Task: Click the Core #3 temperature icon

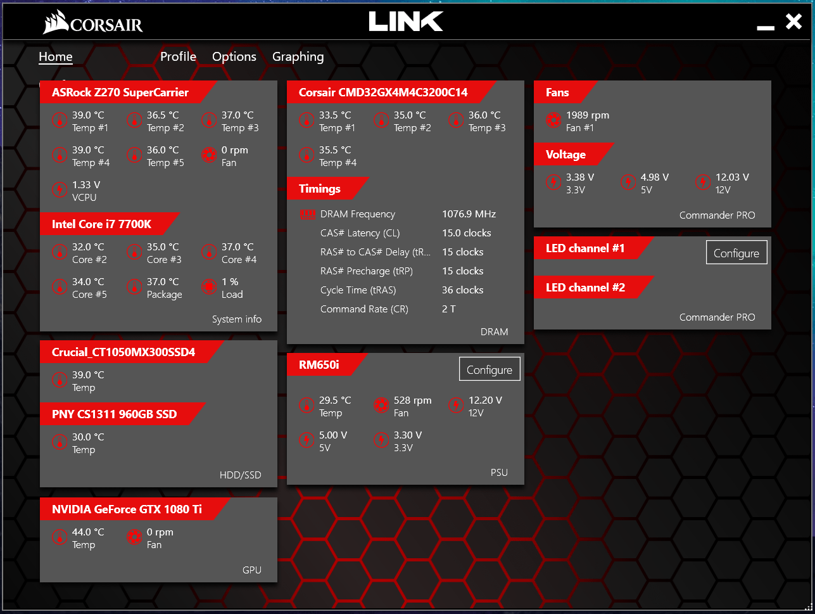Action: [x=134, y=252]
